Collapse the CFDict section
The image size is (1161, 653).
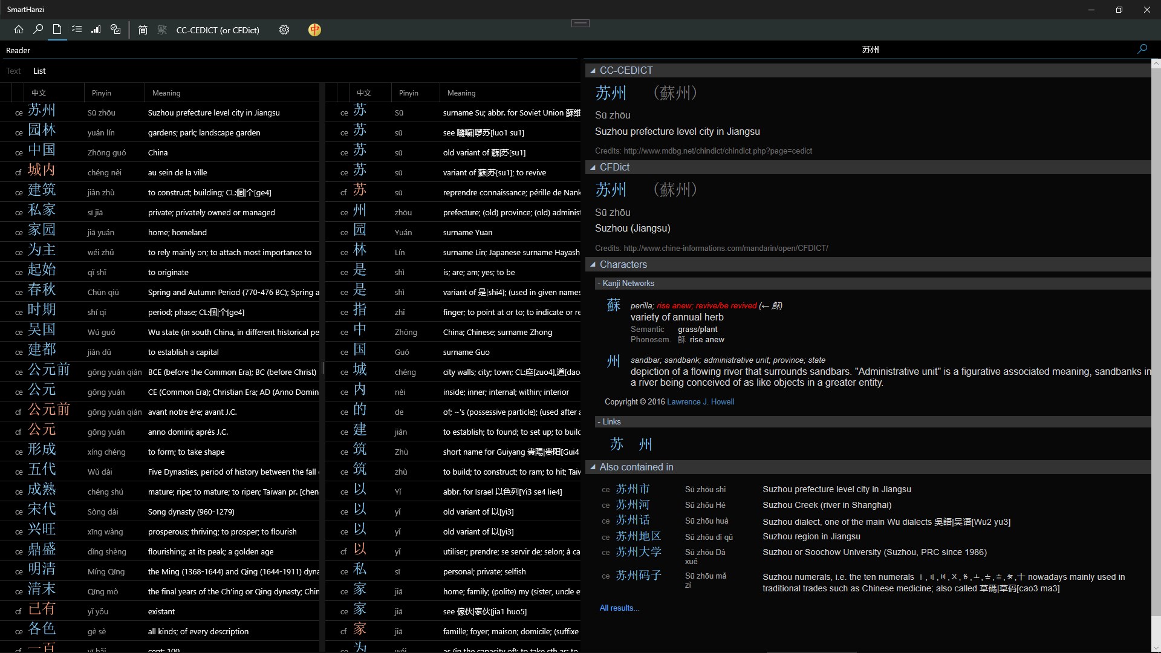pyautogui.click(x=593, y=167)
